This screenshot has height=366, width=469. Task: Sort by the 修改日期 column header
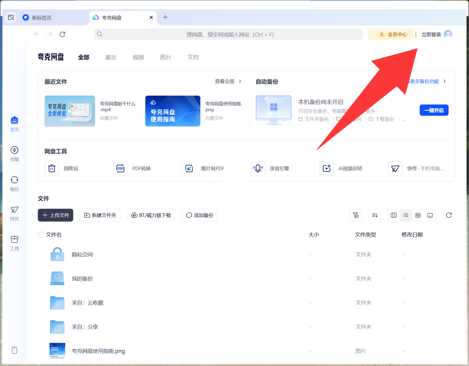coord(412,235)
